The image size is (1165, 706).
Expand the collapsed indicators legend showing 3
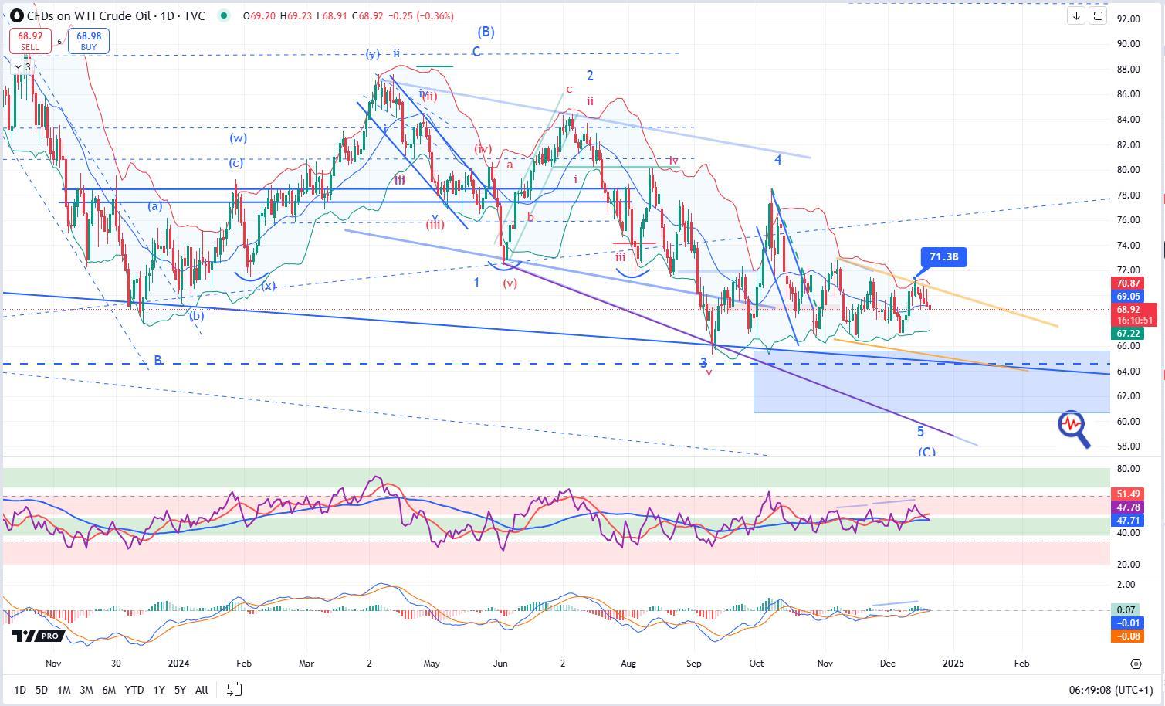point(22,67)
